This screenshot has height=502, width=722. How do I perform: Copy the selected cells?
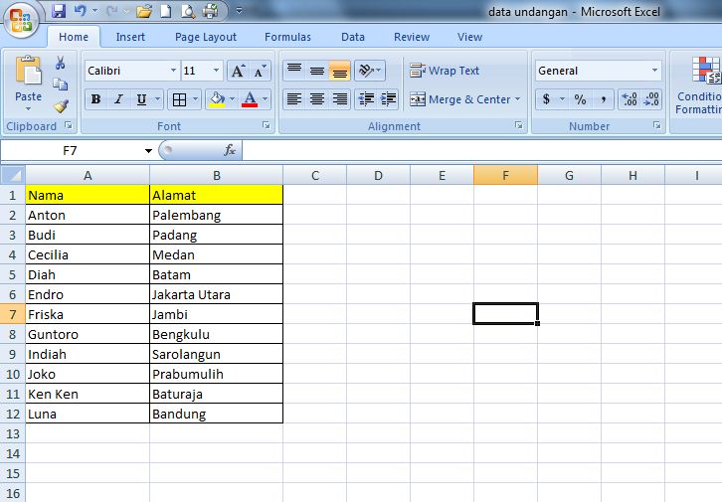pos(60,84)
